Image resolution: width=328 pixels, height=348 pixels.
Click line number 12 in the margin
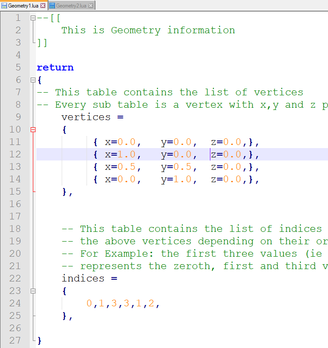click(15, 154)
